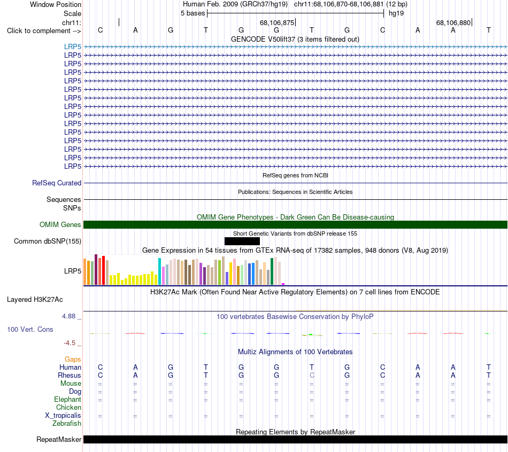The height and width of the screenshot is (452, 508).
Task: Click the 'X_tropicalis' alignment row label
Action: [x=63, y=416]
